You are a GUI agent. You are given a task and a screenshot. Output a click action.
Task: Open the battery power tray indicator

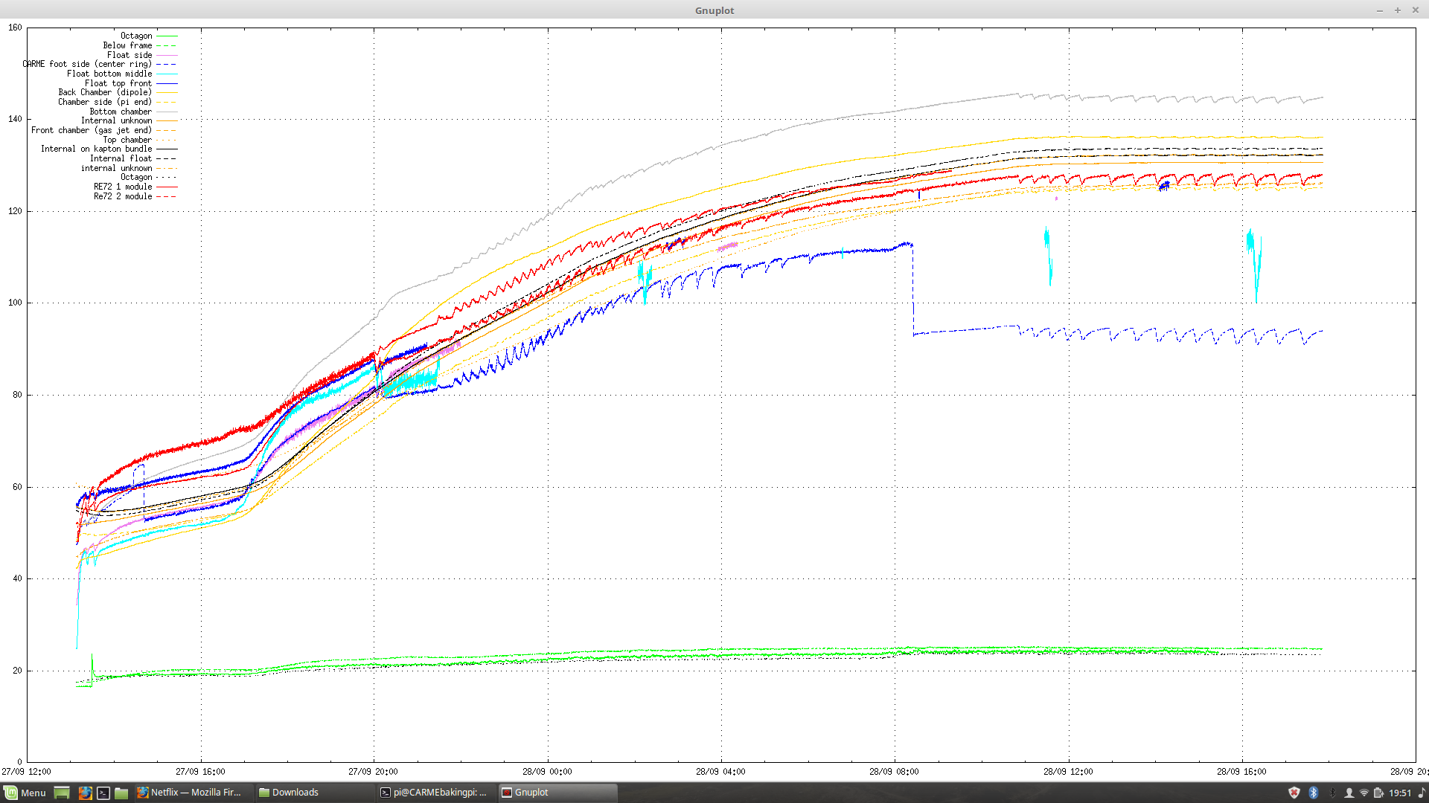(x=1378, y=793)
